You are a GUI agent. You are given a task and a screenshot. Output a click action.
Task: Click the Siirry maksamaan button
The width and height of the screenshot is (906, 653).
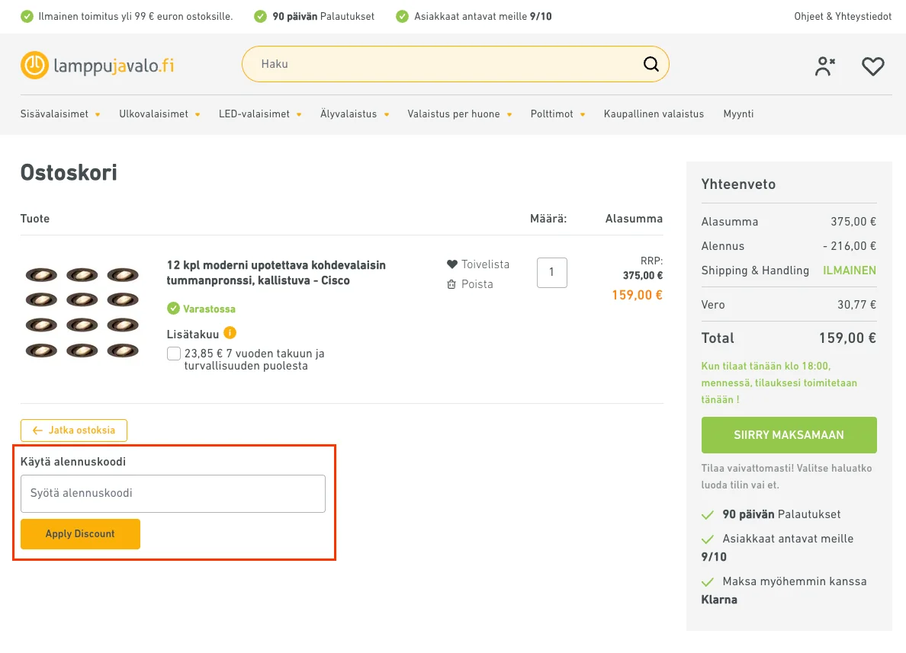point(789,435)
